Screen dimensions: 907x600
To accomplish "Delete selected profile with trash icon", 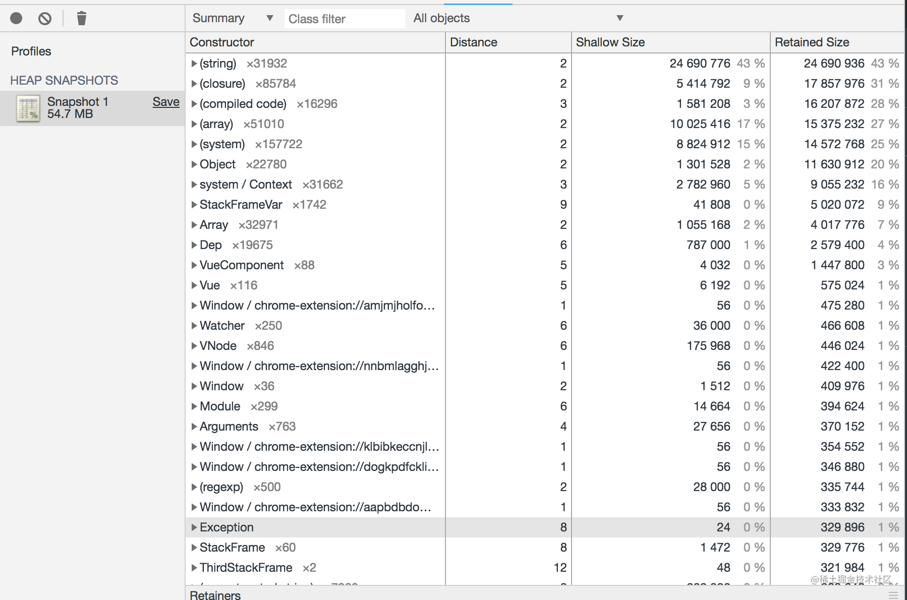I will click(82, 19).
